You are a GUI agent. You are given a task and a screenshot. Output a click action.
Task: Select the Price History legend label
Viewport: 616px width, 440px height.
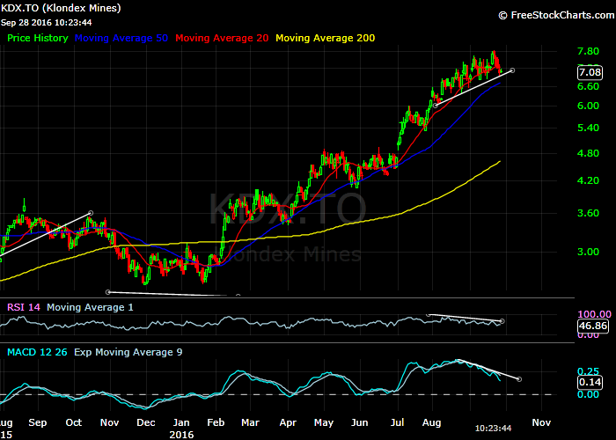(37, 39)
